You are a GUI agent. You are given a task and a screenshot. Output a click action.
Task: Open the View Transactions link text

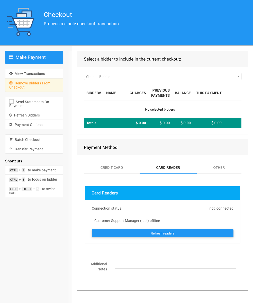point(30,74)
